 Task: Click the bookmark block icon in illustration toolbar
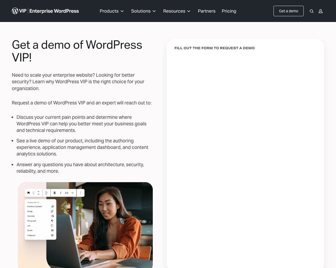pyautogui.click(x=29, y=193)
